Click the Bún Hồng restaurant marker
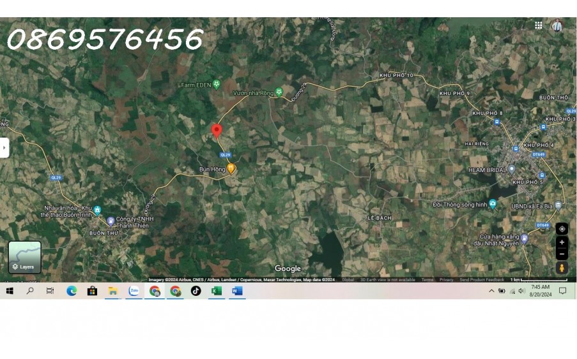The width and height of the screenshot is (577, 359). click(x=231, y=169)
